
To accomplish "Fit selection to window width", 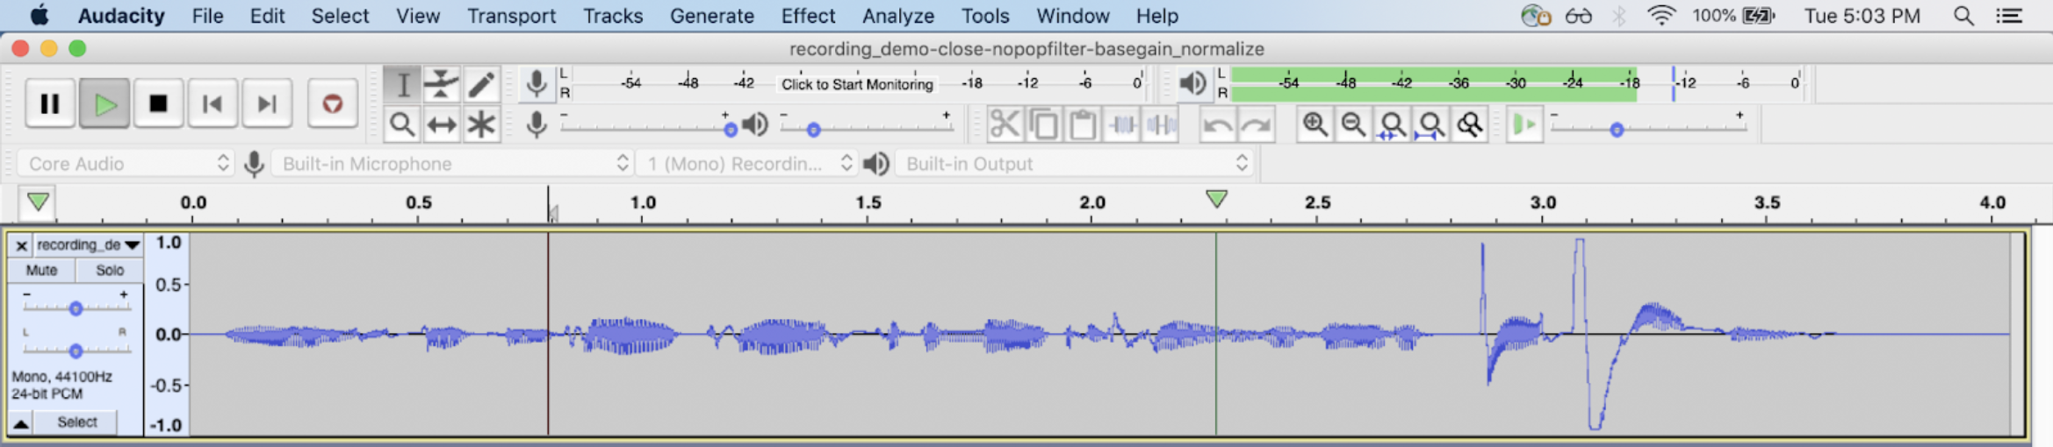I will coord(1392,124).
